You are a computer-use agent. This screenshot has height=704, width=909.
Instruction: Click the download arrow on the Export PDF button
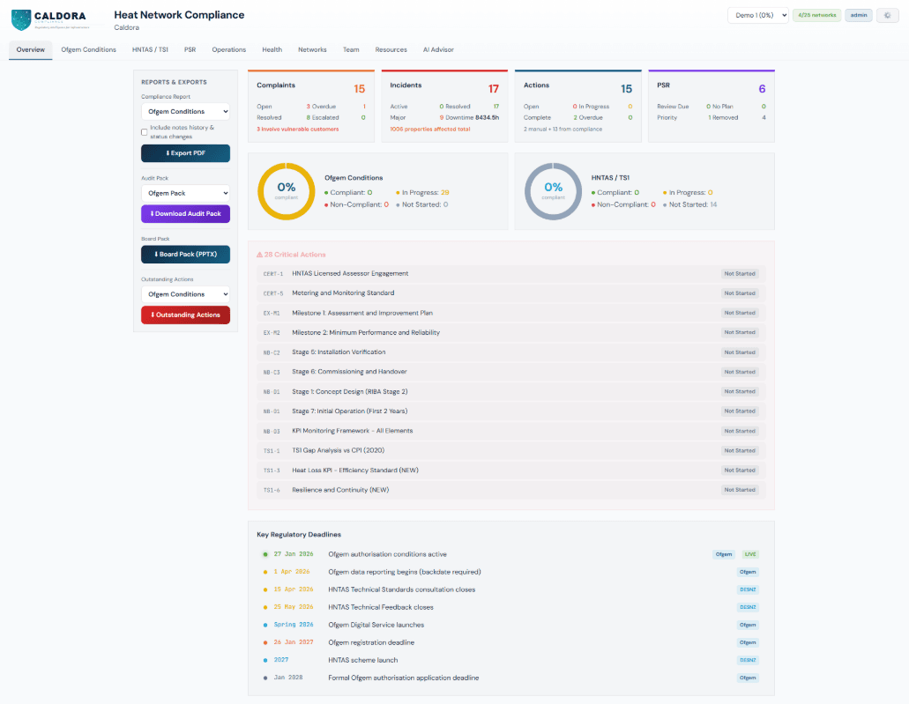168,152
